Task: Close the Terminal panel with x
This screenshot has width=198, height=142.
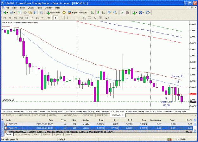Action: [2, 119]
